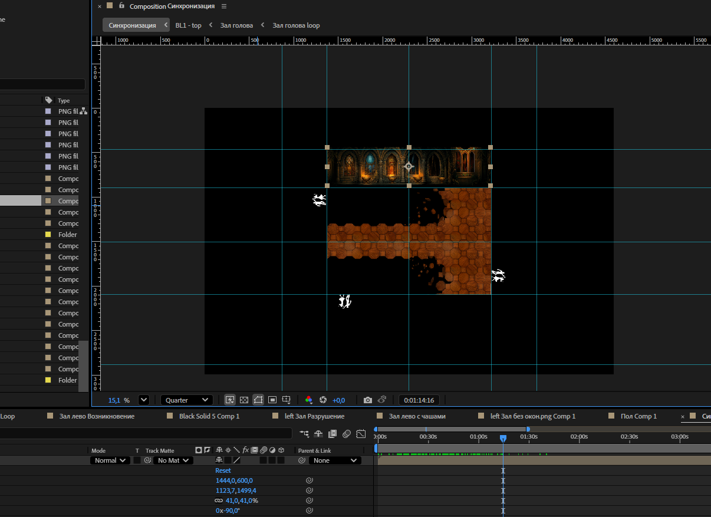This screenshot has height=517, width=711.
Task: Go to the Зал голова composition breadcrumb
Action: pos(236,25)
